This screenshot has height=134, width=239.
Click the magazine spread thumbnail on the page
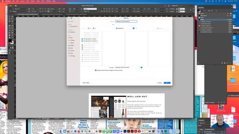[x=109, y=107]
